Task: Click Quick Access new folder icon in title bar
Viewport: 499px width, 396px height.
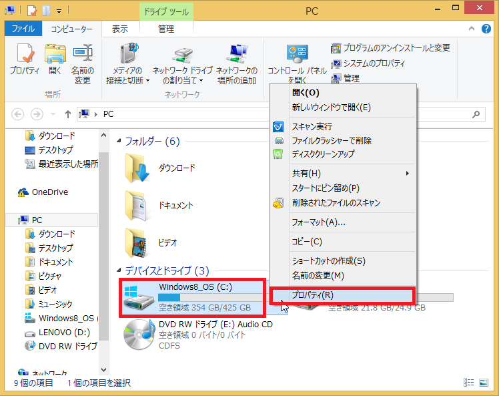Action: pos(47,11)
